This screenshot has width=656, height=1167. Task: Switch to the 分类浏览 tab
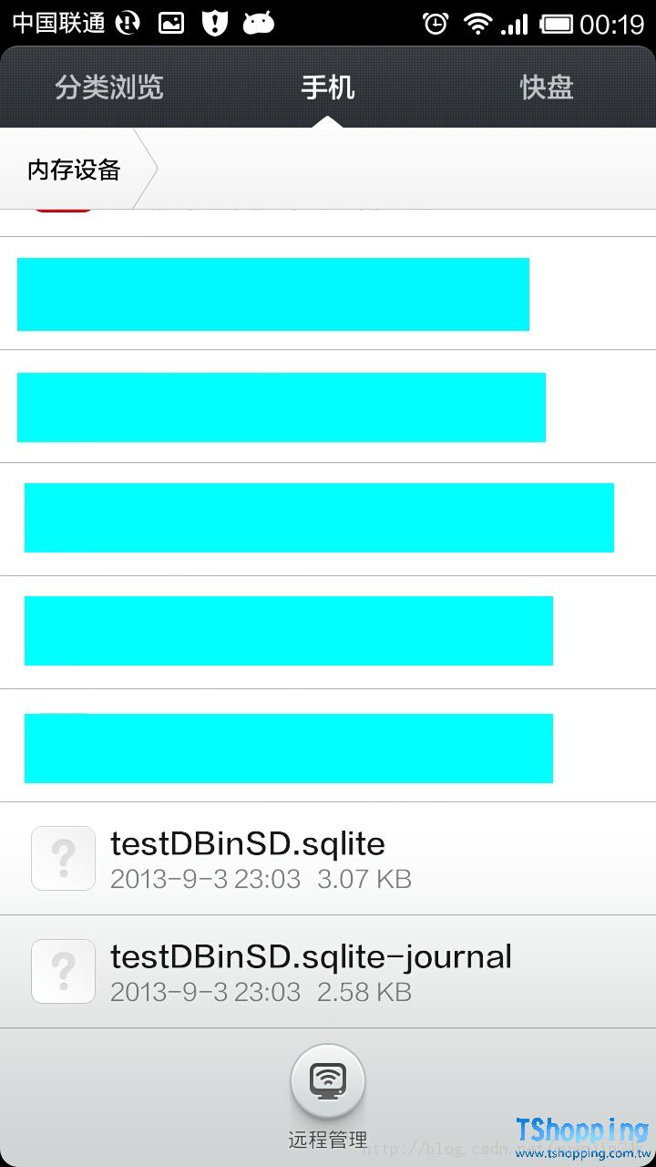pos(109,88)
